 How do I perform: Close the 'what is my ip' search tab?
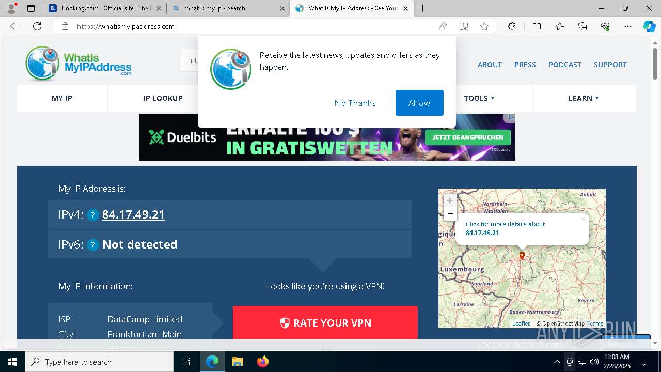[282, 8]
